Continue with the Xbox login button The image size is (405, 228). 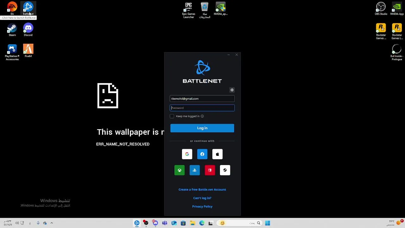179,170
